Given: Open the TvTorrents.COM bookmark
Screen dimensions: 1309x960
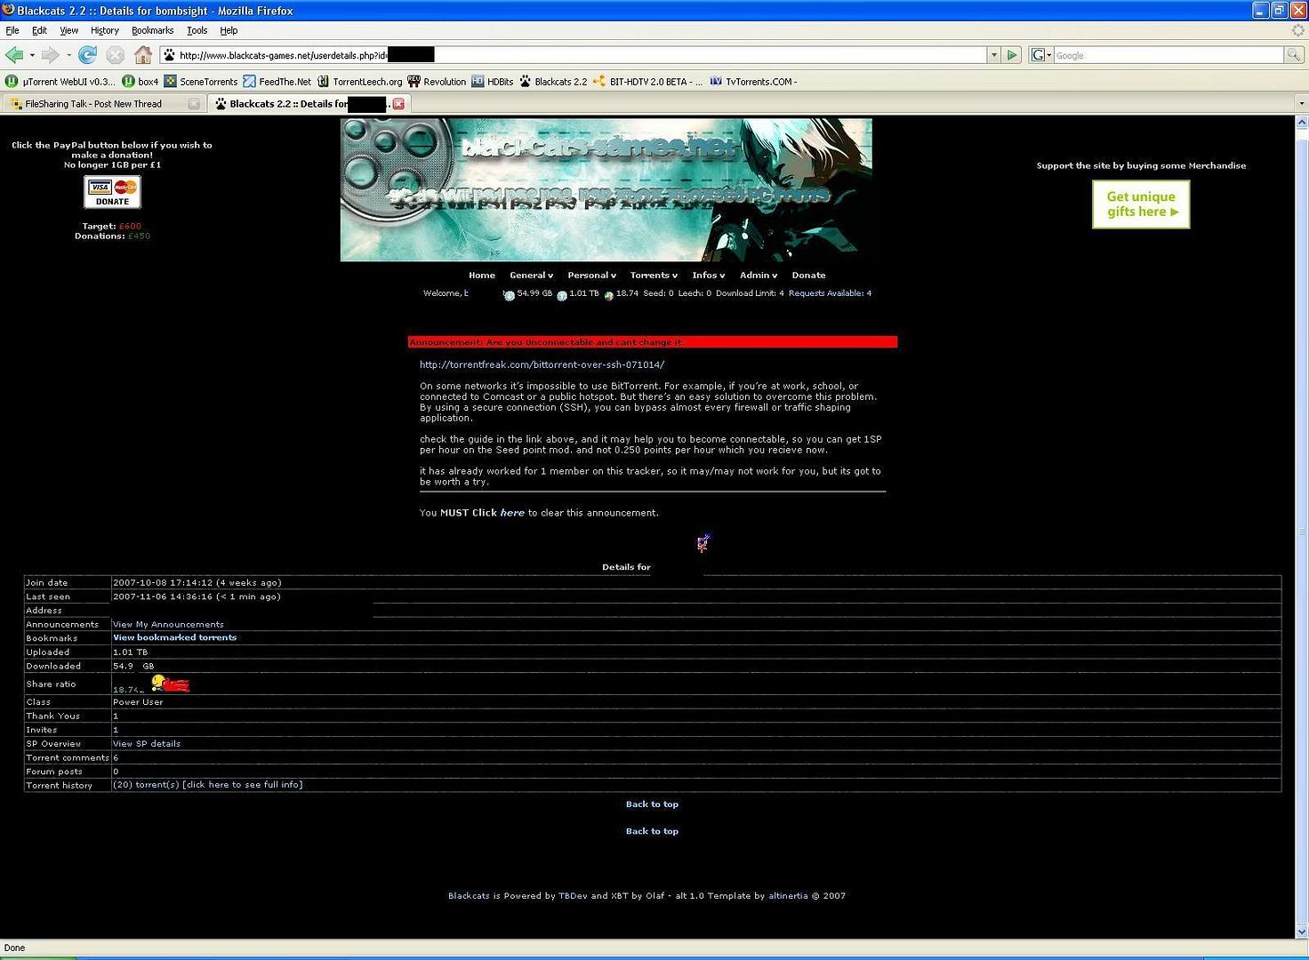Looking at the screenshot, I should pyautogui.click(x=753, y=81).
